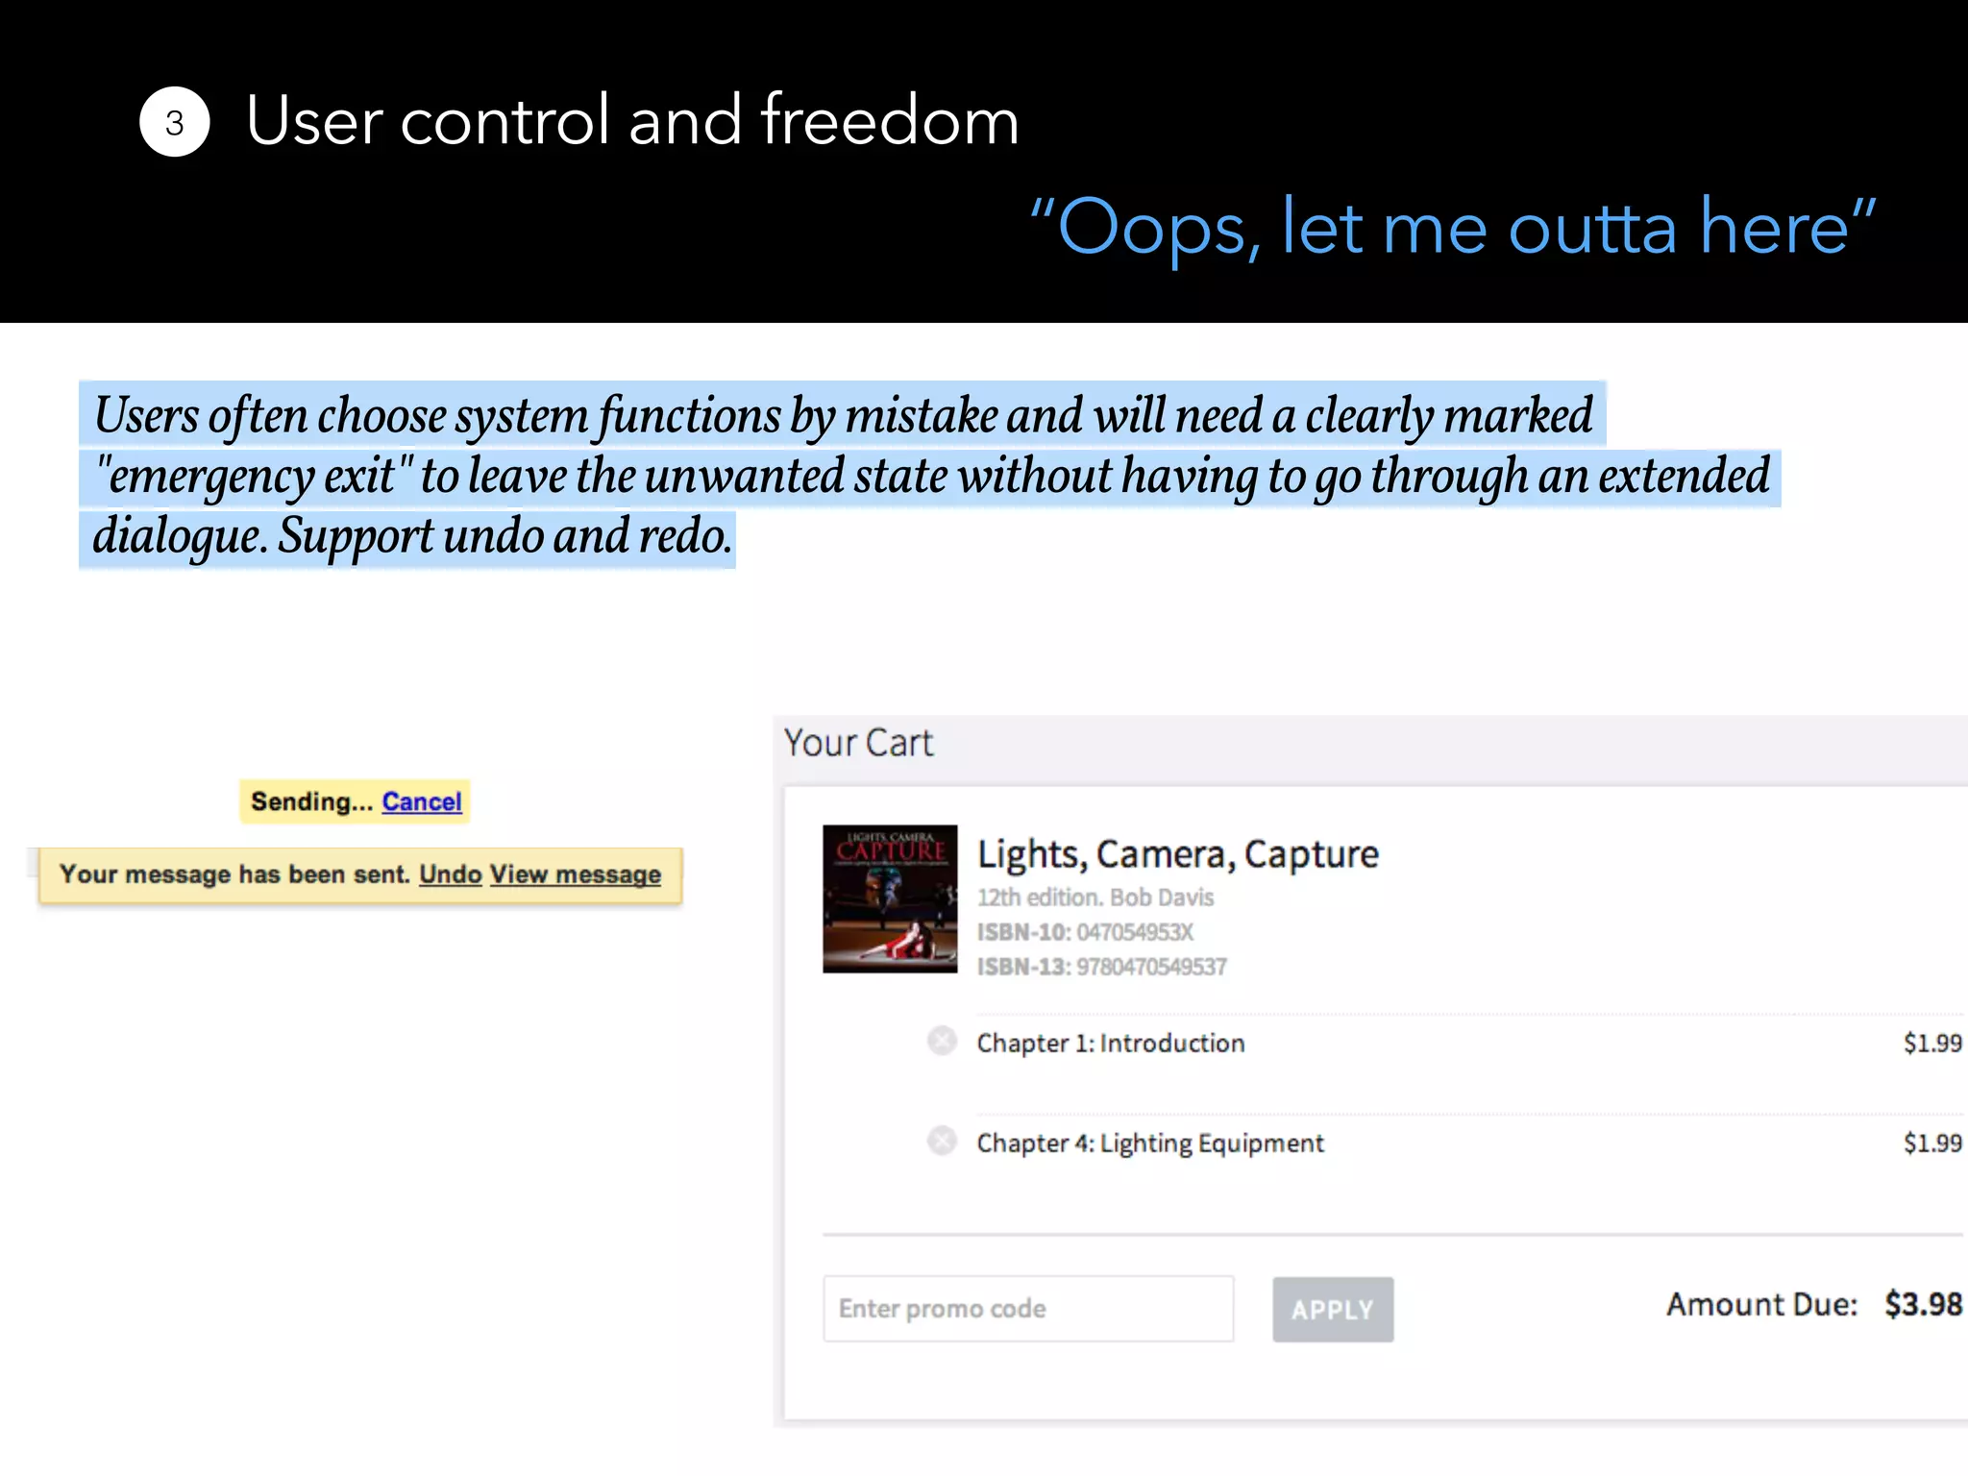Remove Chapter 1: Introduction from the cart

click(x=942, y=1041)
